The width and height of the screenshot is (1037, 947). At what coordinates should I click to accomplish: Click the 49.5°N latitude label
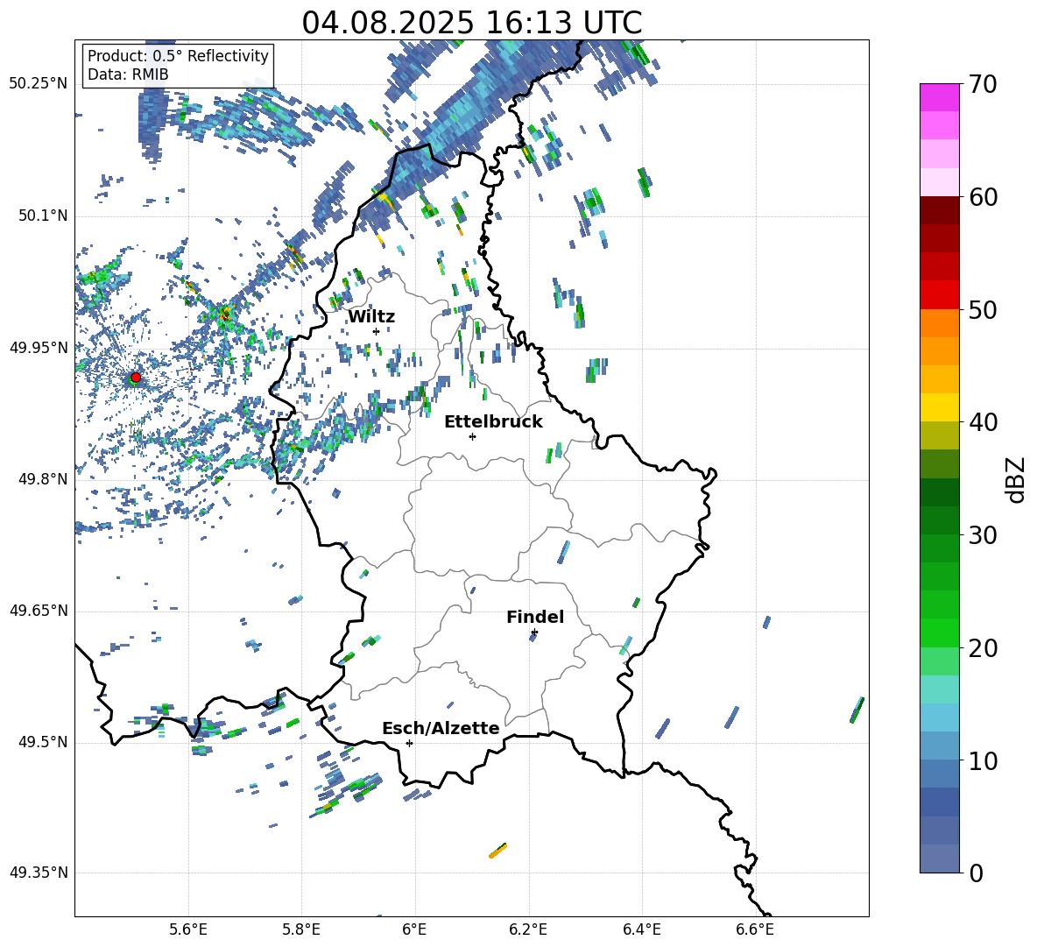42,742
